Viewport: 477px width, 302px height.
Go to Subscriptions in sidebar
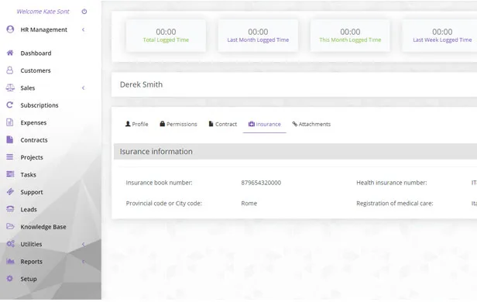pyautogui.click(x=39, y=105)
